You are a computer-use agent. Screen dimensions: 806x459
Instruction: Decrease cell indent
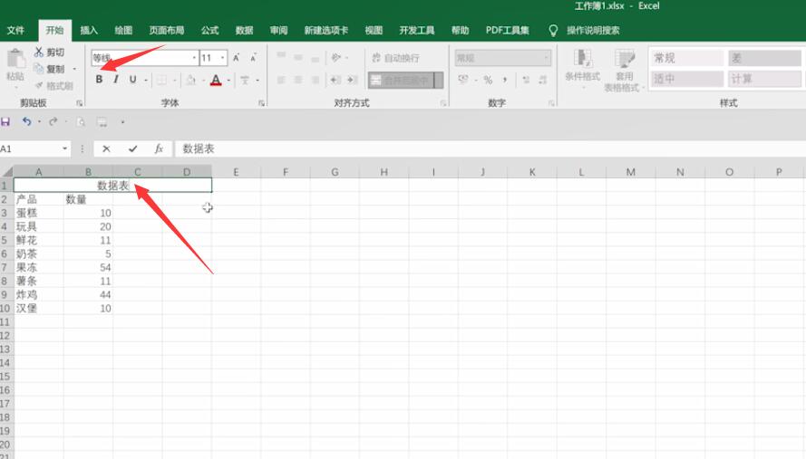[x=335, y=80]
